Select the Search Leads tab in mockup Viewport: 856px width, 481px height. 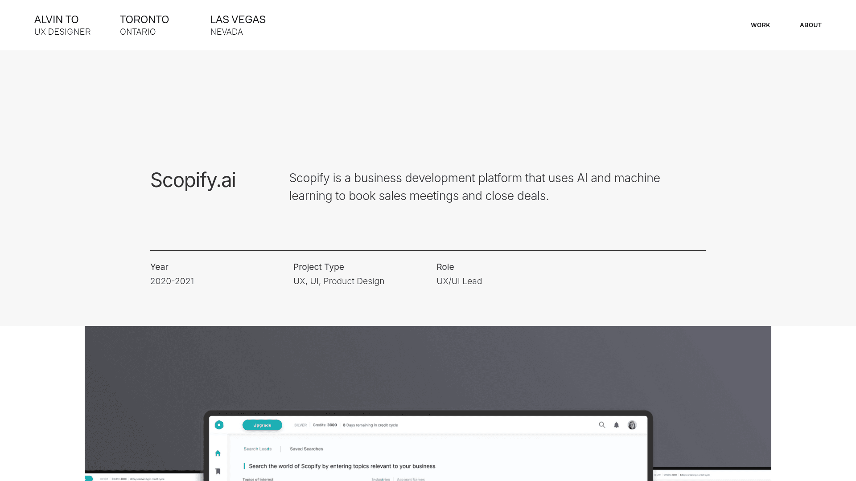pyautogui.click(x=258, y=449)
